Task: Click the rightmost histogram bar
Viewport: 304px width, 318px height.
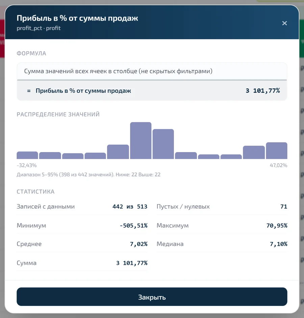Action: tap(276, 150)
